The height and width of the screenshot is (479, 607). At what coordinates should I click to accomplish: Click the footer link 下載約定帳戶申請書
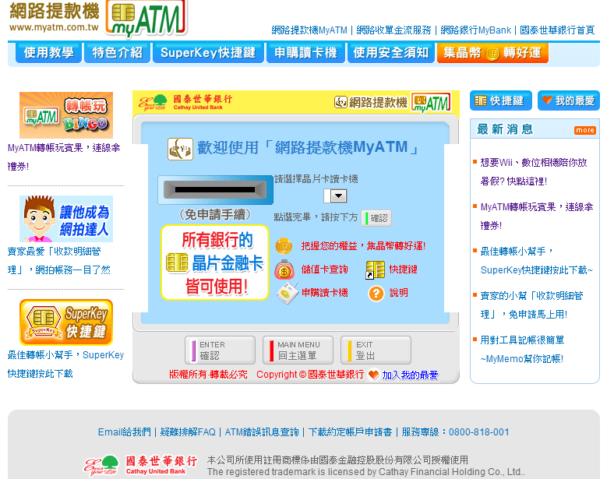pyautogui.click(x=351, y=432)
